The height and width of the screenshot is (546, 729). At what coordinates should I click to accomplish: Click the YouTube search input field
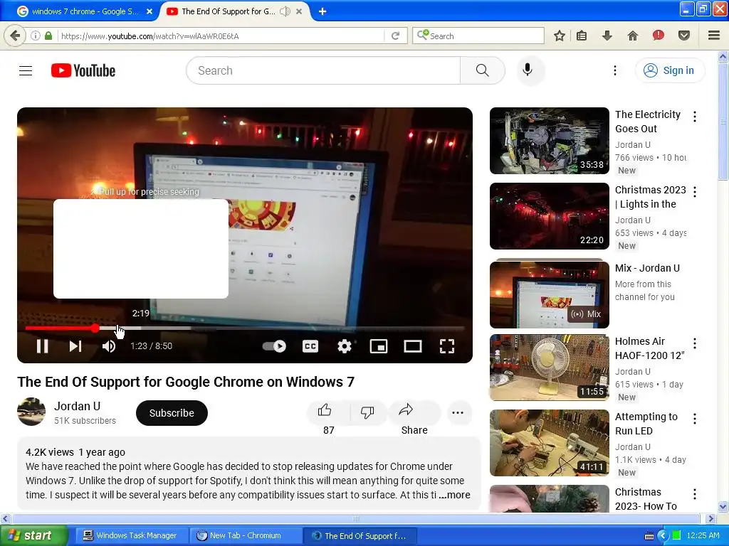323,70
